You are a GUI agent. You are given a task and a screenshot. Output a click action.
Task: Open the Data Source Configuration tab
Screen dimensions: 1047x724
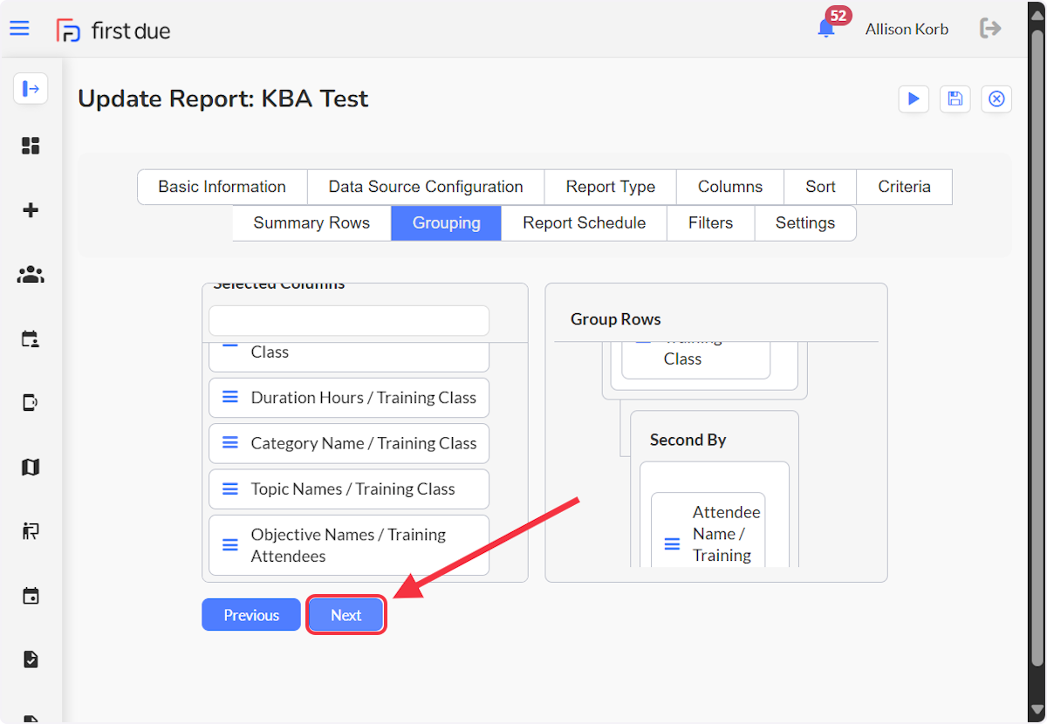(426, 187)
